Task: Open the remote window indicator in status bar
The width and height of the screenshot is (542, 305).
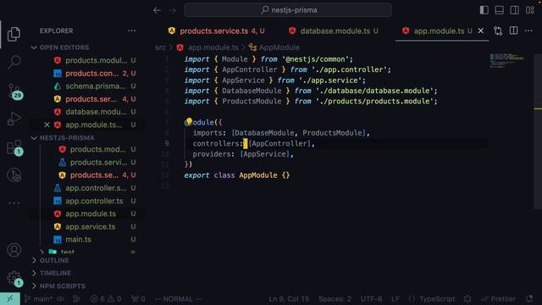Action: coord(10,299)
